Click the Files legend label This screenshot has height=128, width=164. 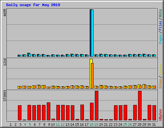pyautogui.click(x=160, y=26)
